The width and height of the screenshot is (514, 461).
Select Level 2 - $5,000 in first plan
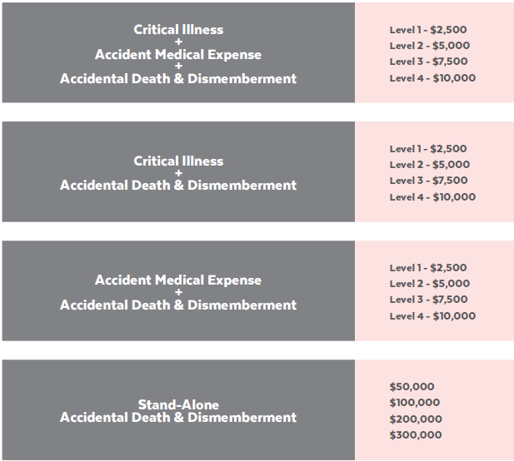(429, 46)
